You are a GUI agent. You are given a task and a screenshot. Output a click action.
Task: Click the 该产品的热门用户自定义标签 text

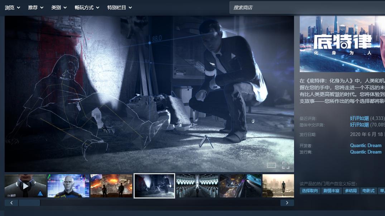coord(328,184)
